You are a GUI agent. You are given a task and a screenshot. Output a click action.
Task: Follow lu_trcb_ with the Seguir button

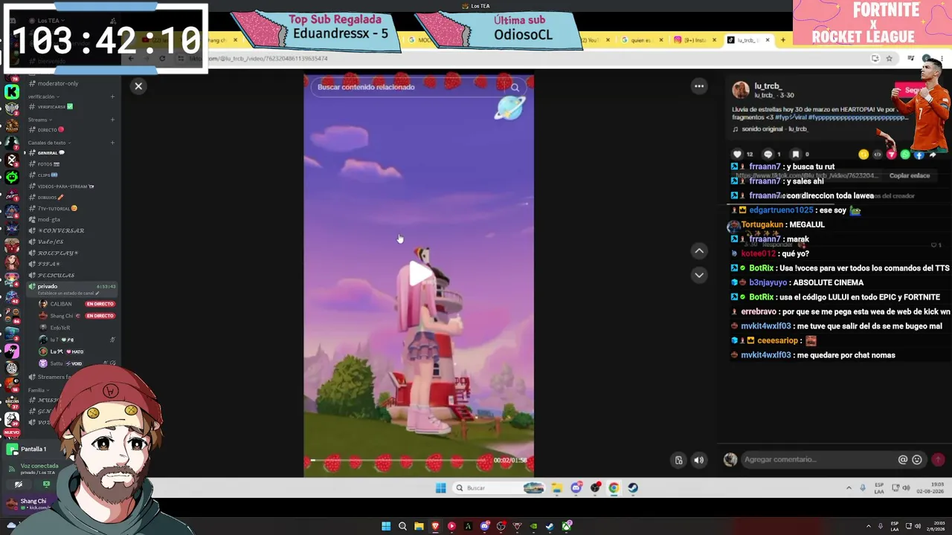pyautogui.click(x=909, y=91)
